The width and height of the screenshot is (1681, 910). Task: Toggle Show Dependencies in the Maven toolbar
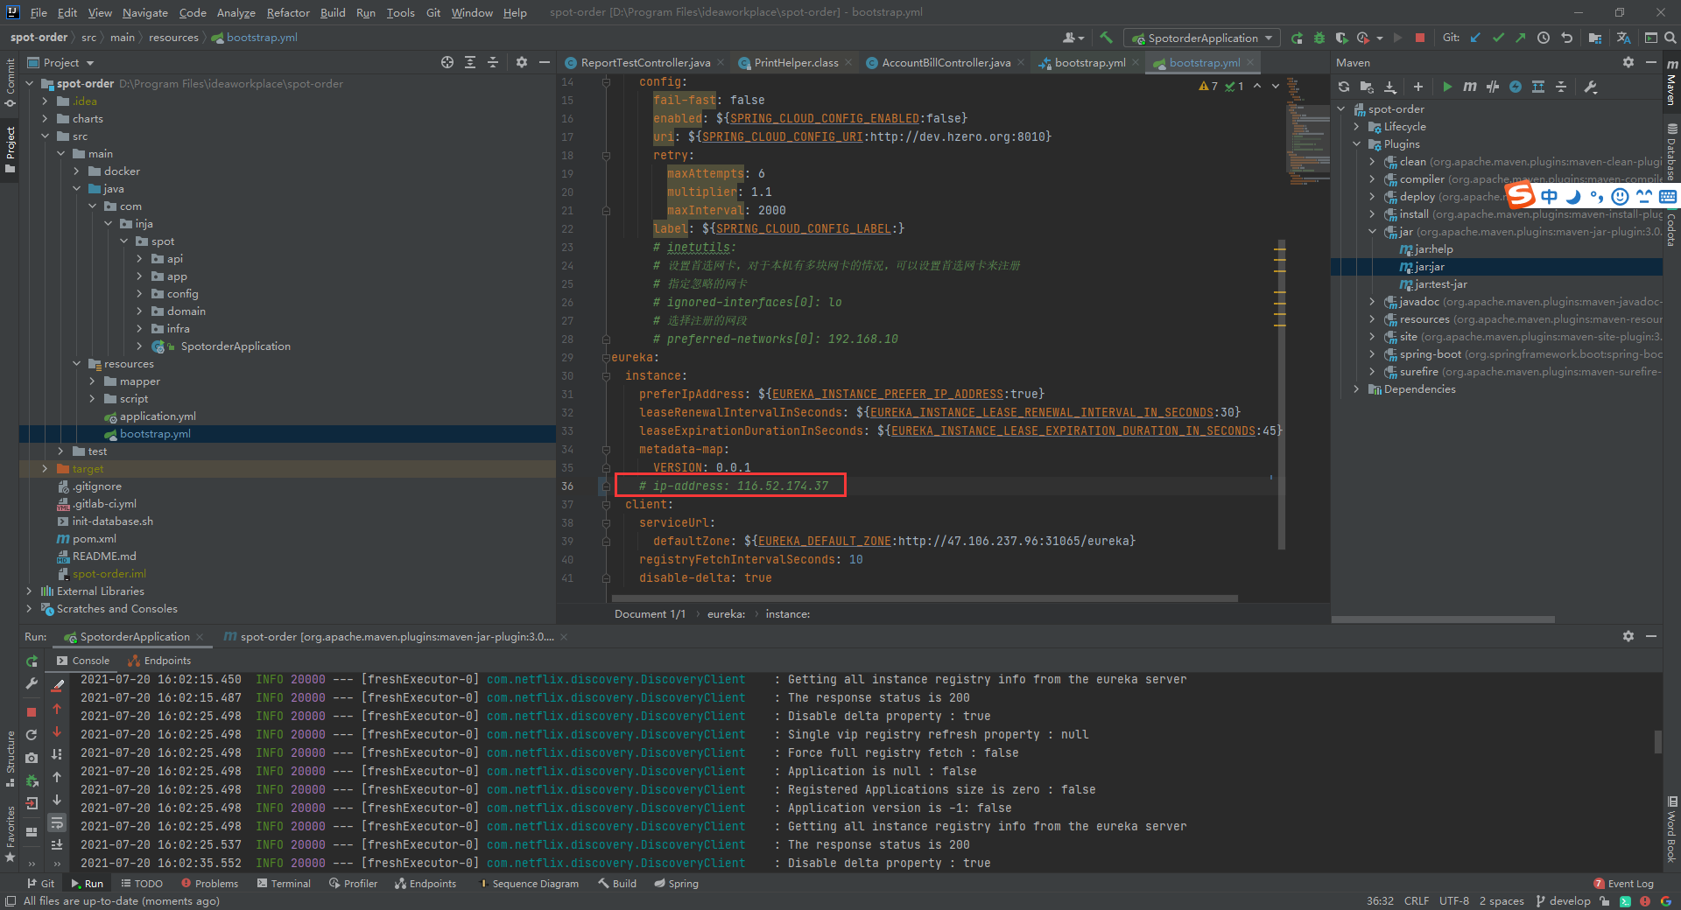click(x=1538, y=87)
